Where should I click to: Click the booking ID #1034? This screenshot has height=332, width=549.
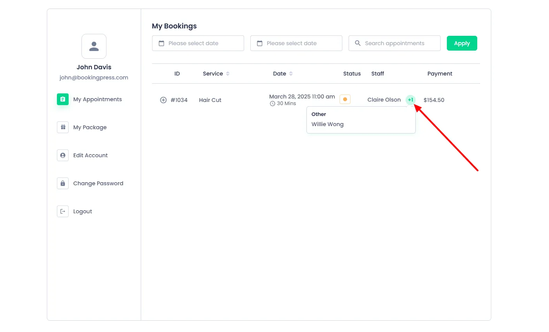(x=179, y=100)
